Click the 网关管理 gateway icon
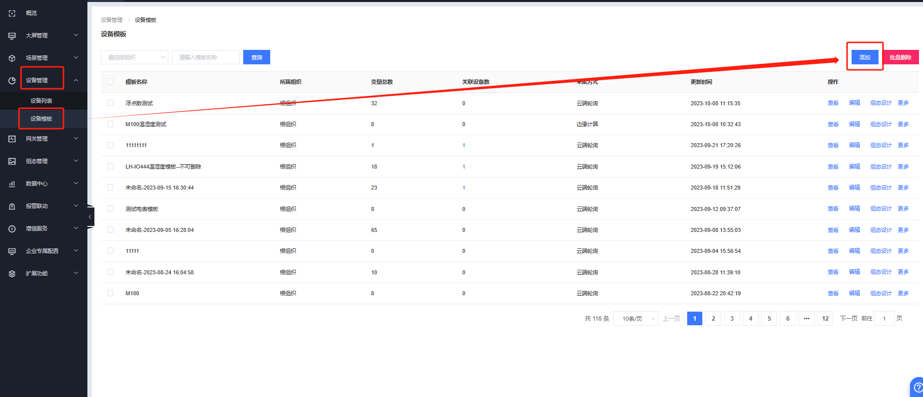The height and width of the screenshot is (397, 923). 12,139
